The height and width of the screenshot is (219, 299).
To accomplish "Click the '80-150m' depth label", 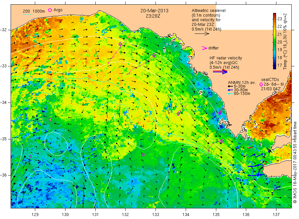I will pos(242,94).
